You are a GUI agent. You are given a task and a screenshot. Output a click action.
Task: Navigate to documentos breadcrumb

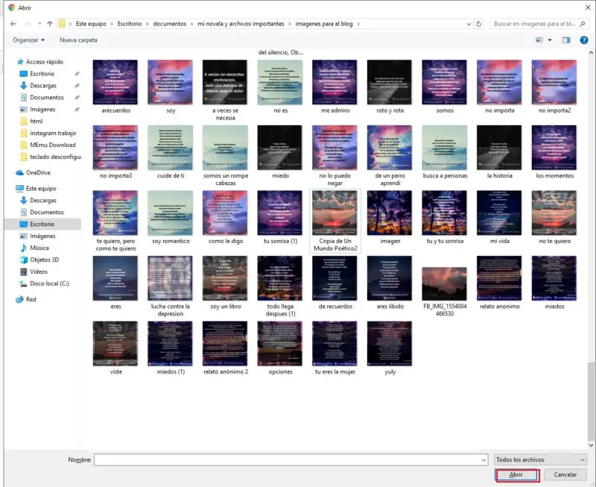point(170,24)
